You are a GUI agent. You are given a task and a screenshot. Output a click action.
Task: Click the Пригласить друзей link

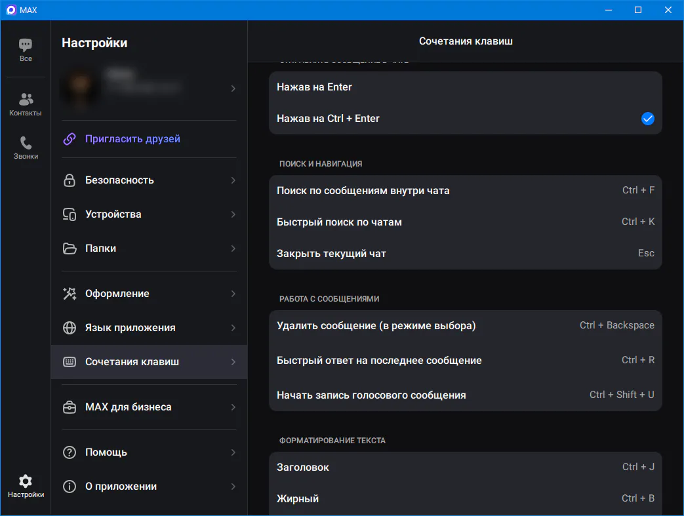(132, 139)
